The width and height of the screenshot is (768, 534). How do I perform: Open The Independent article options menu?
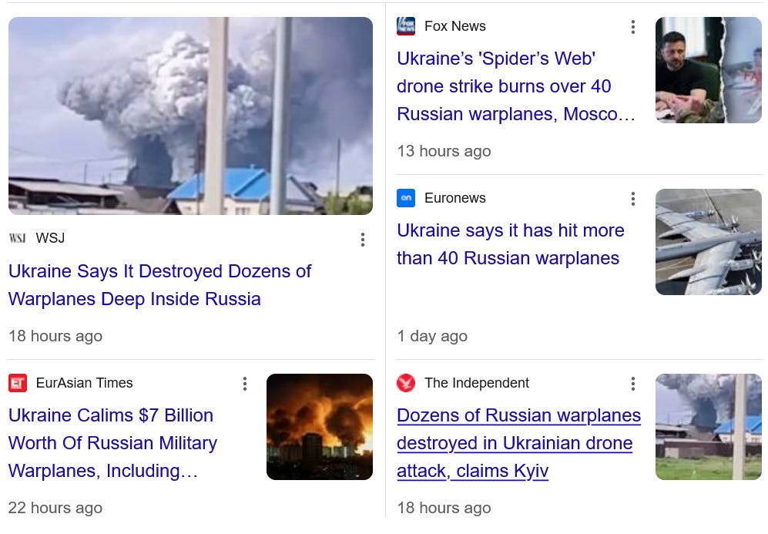click(x=633, y=384)
